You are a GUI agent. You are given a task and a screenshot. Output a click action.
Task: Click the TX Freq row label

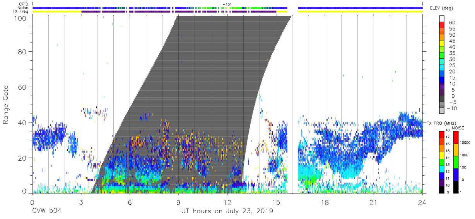coord(21,12)
